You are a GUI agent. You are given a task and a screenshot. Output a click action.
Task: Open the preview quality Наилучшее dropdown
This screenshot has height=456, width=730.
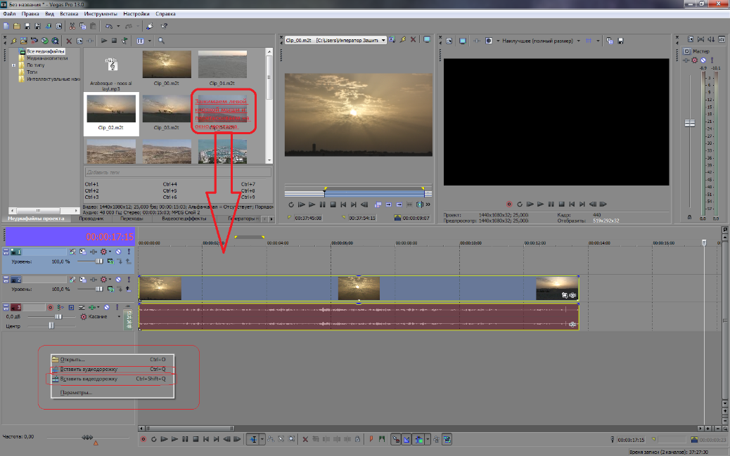pyautogui.click(x=578, y=41)
